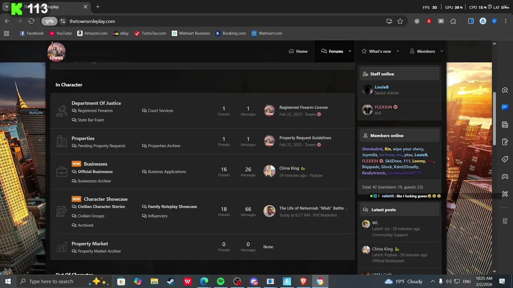Click the blue shield icon

click(494, 21)
